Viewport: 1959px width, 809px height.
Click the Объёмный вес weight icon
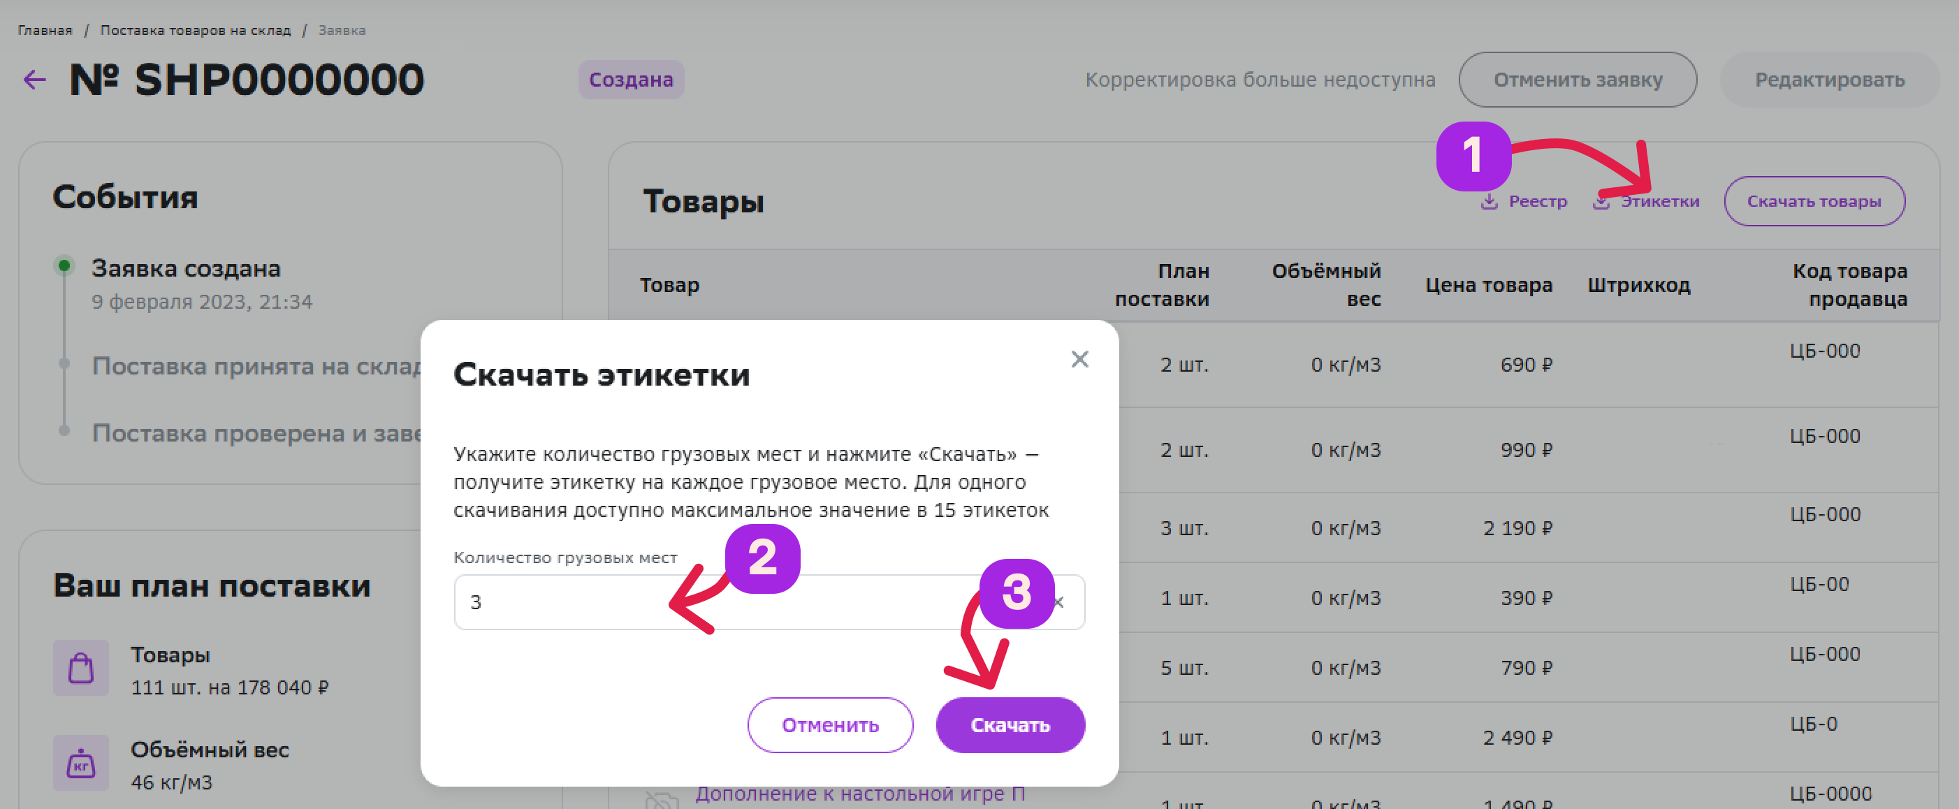80,763
